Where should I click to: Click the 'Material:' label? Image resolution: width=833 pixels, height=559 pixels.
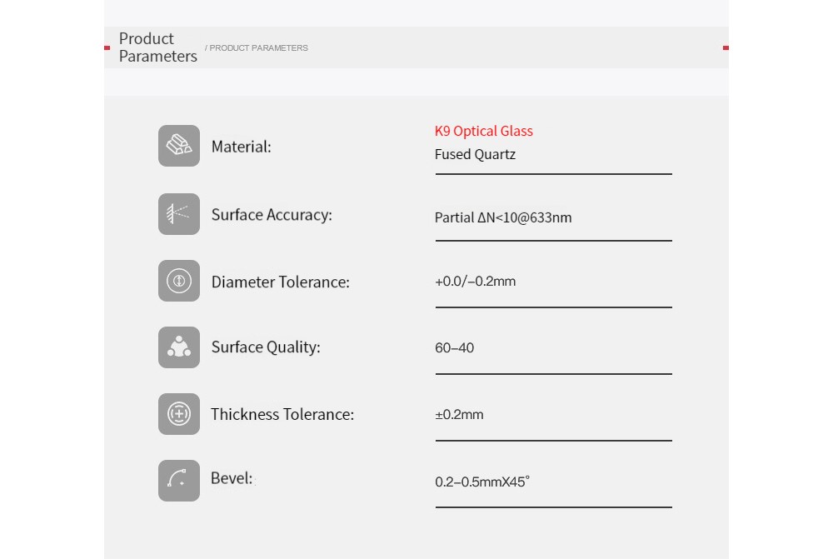click(242, 147)
